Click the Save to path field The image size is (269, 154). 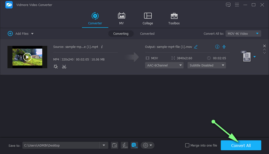coord(61,145)
